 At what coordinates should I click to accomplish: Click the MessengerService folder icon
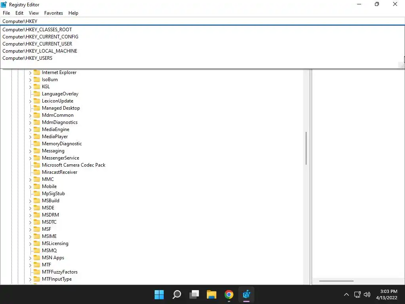[37, 158]
